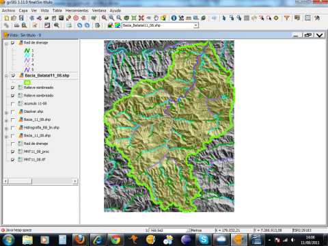Image resolution: width=328 pixels, height=246 pixels.
Task: Enable the Hidrografia_RB_lin.shp layer checkbox
Action: (13, 128)
